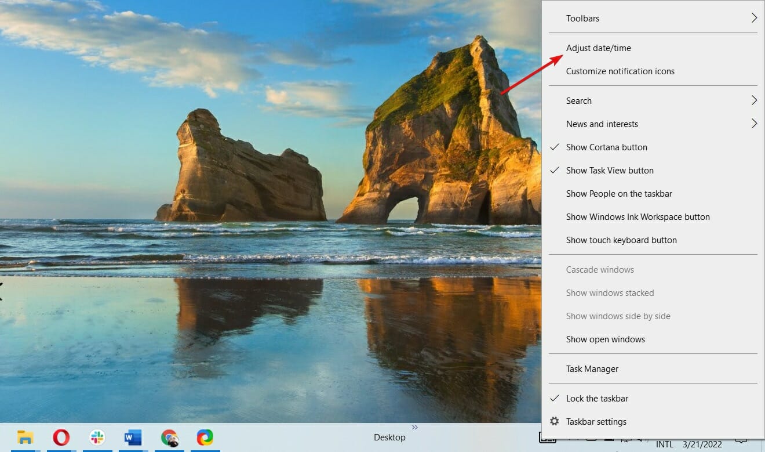Toggle the Show Cortana button option
Screen dimensions: 765x452
pyautogui.click(x=653, y=147)
